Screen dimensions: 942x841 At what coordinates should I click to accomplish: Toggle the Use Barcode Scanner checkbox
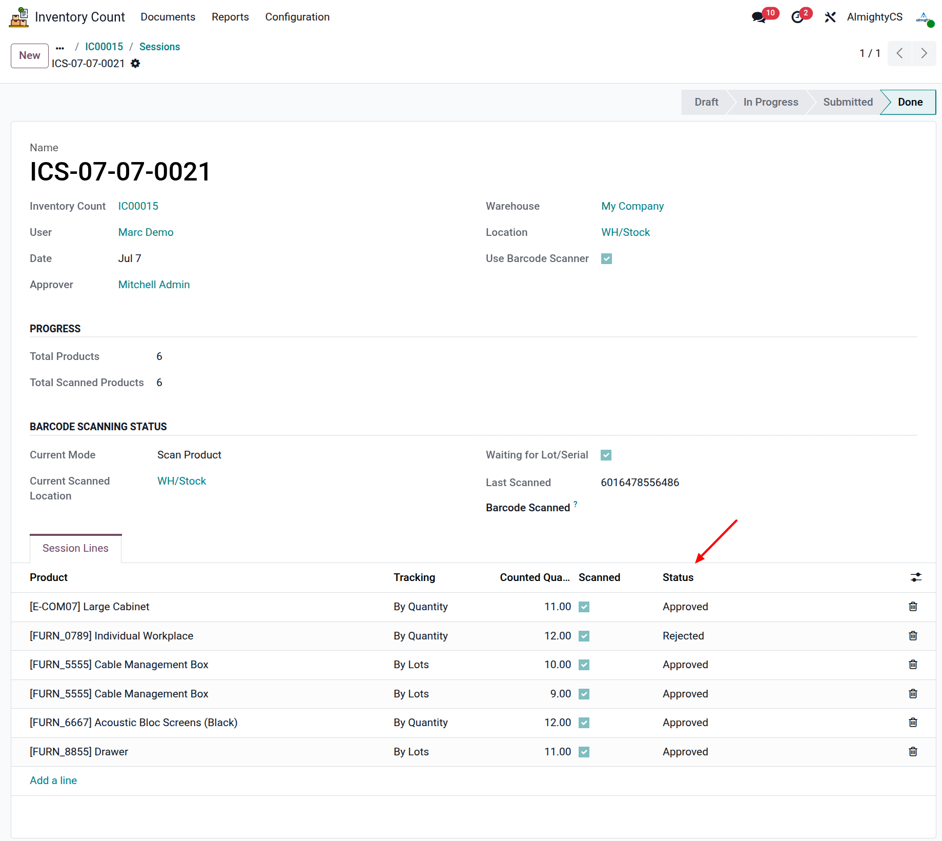607,258
